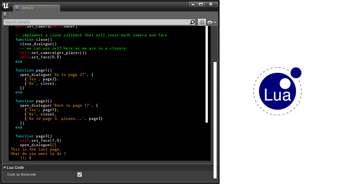Click the Unreal Engine logo icon
338x184 pixels.
coord(5,5)
